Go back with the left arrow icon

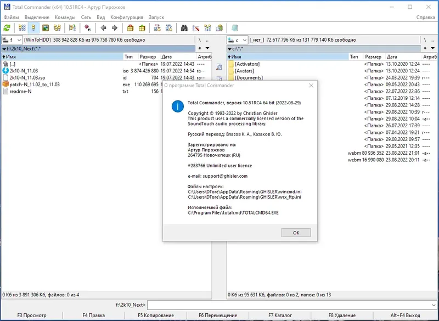pos(103,28)
